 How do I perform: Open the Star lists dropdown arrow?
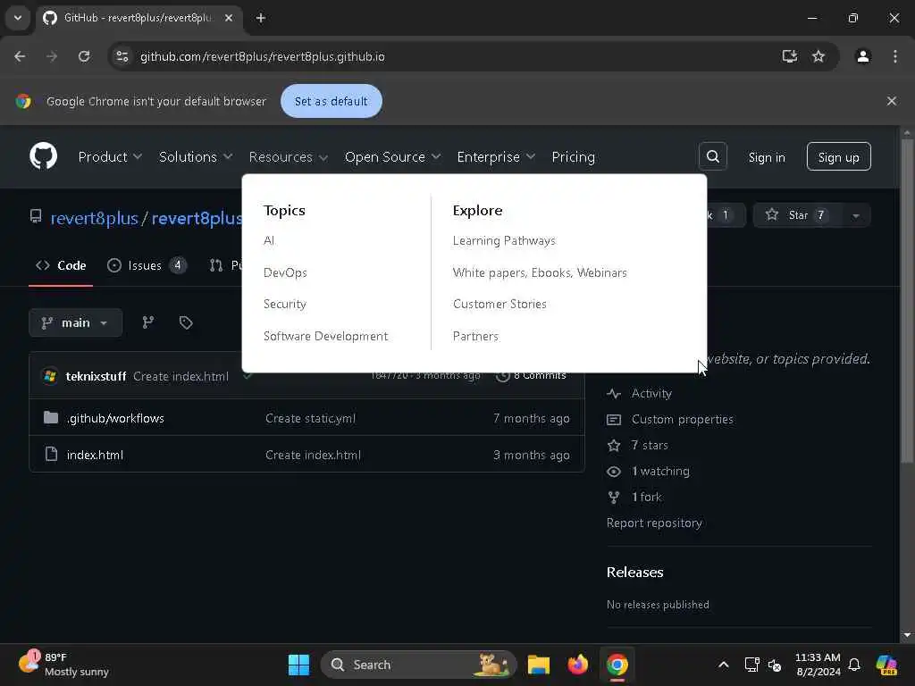(855, 215)
